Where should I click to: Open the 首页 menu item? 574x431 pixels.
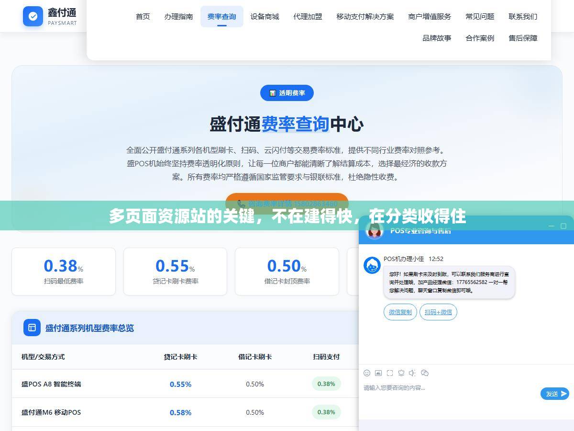(x=143, y=17)
